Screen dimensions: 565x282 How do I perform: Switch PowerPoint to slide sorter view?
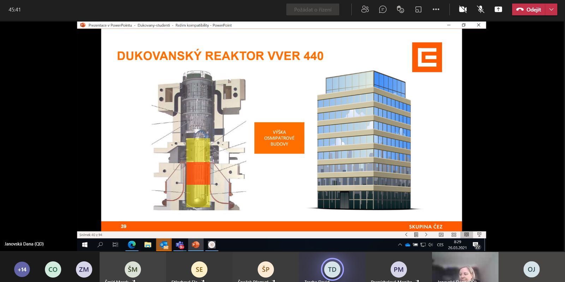[x=454, y=235]
